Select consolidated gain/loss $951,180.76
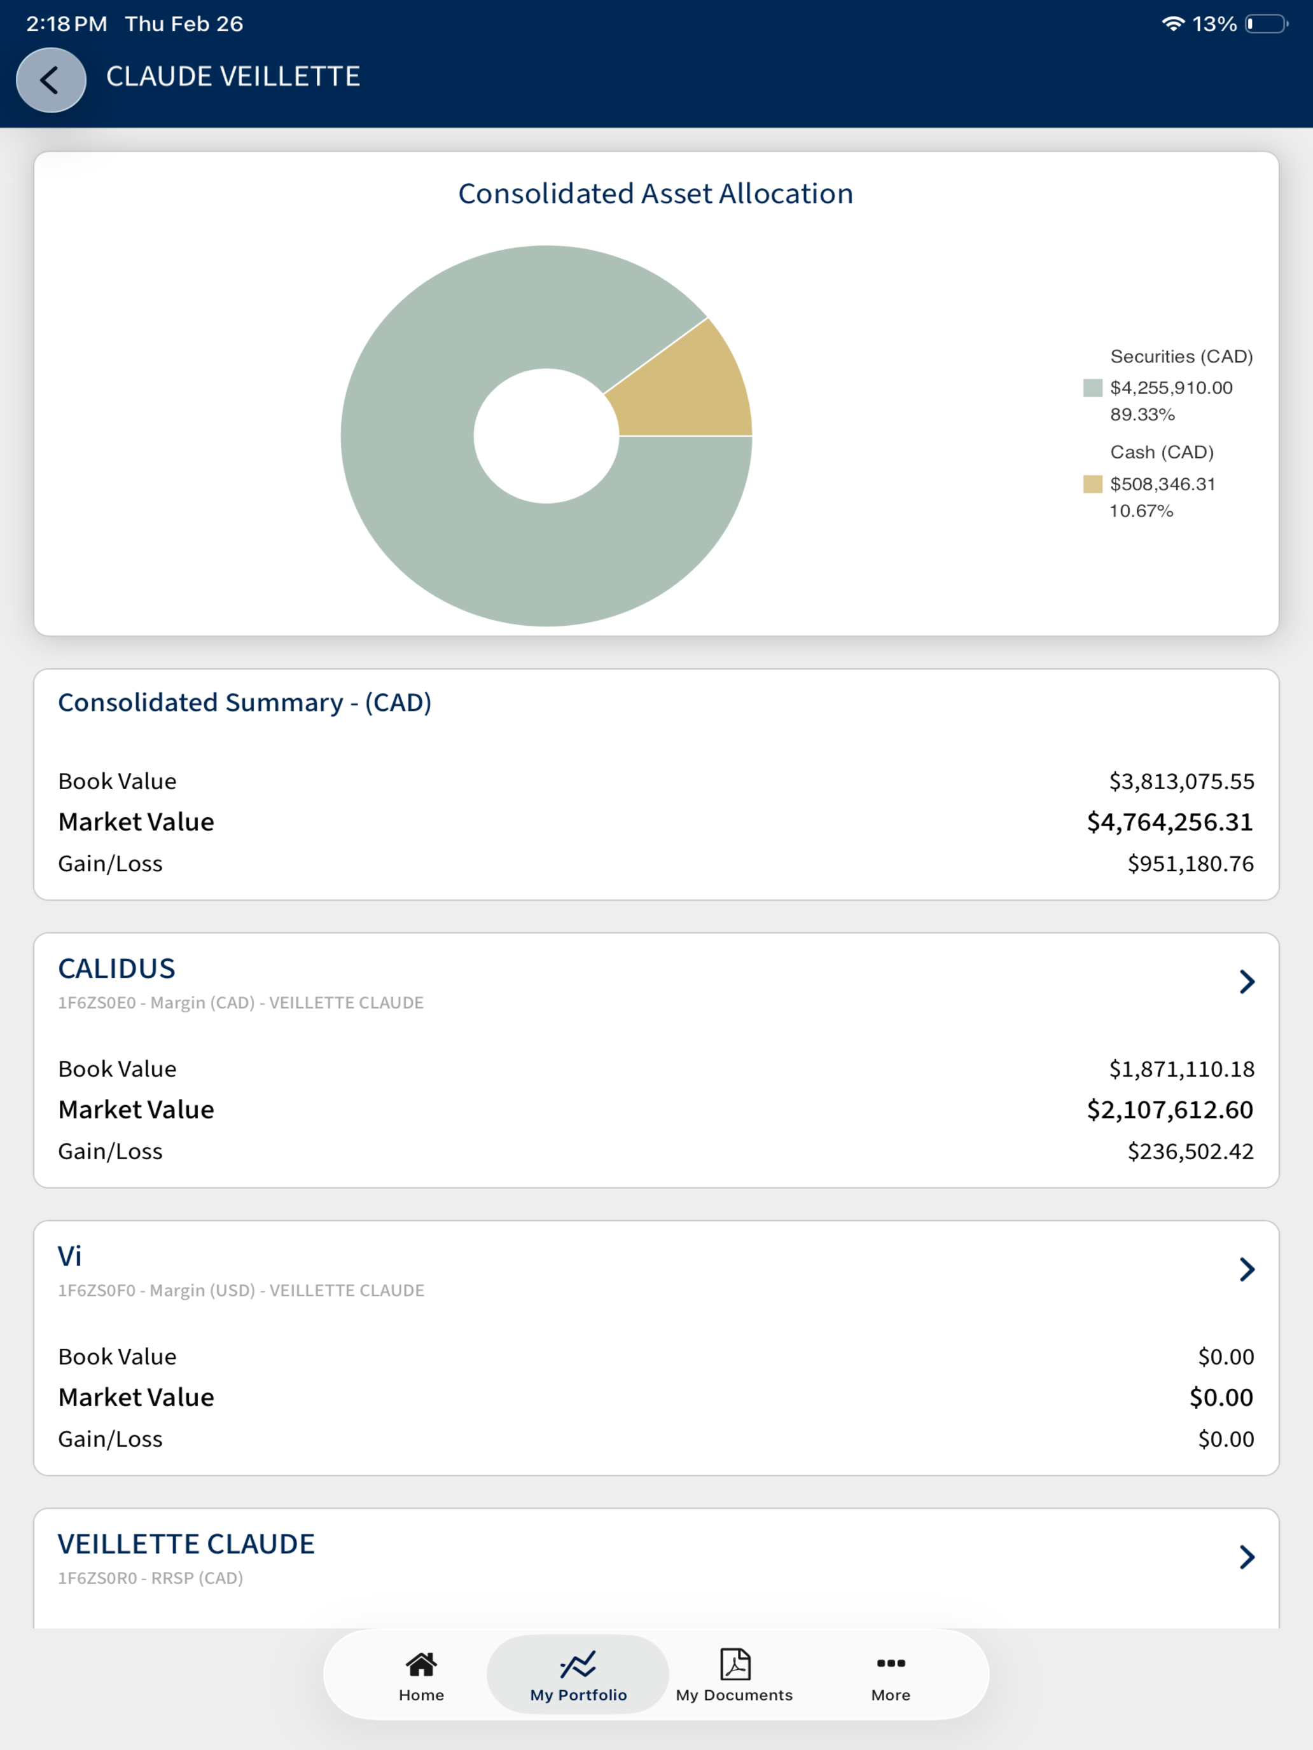 1190,864
